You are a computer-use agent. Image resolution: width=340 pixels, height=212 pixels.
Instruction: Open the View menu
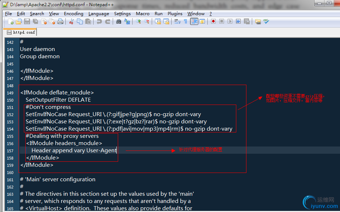coord(54,14)
